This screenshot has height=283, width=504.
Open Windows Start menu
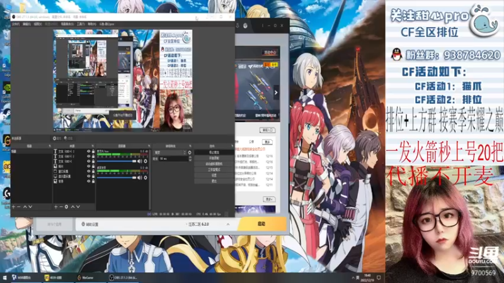point(5,277)
